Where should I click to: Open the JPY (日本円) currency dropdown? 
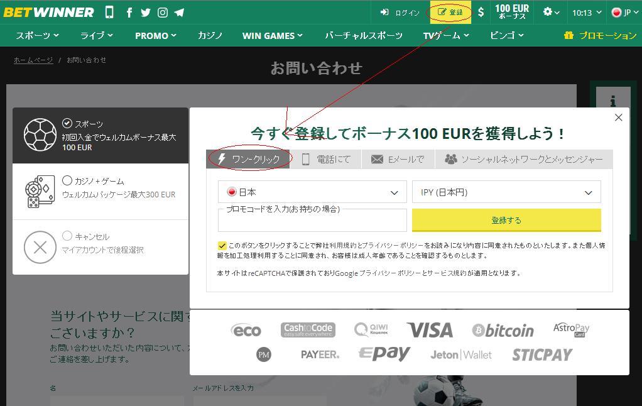506,192
